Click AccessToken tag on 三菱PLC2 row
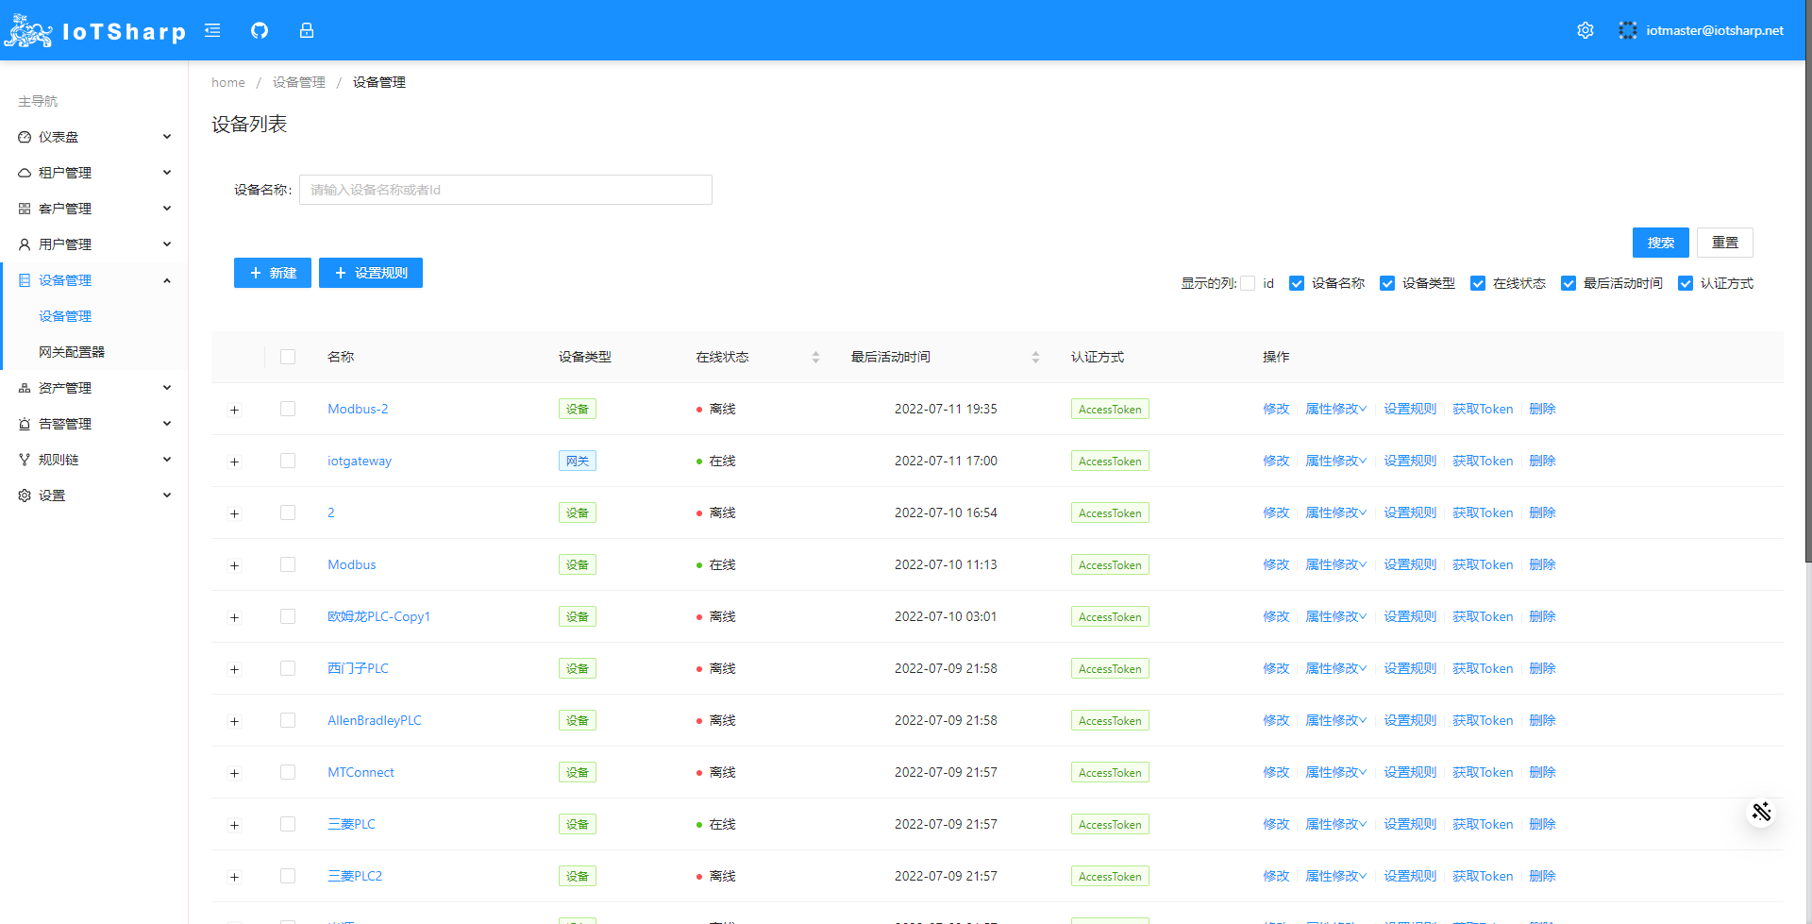This screenshot has width=1812, height=924. [1110, 876]
